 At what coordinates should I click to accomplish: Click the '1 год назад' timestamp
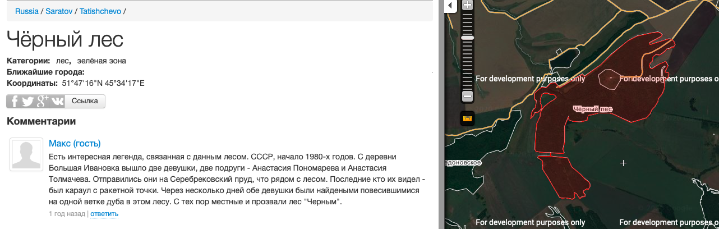point(67,214)
